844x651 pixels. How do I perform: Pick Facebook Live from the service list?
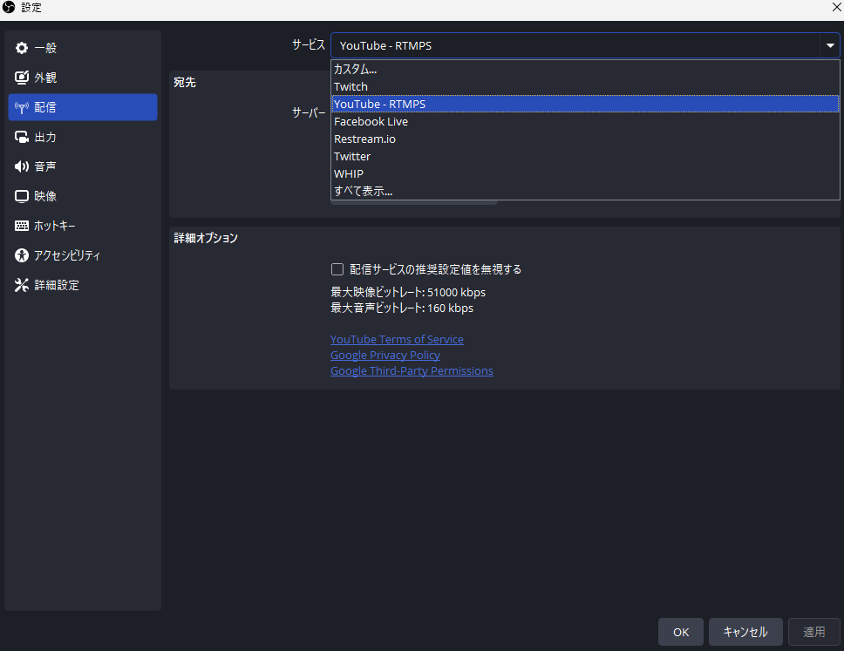[371, 121]
